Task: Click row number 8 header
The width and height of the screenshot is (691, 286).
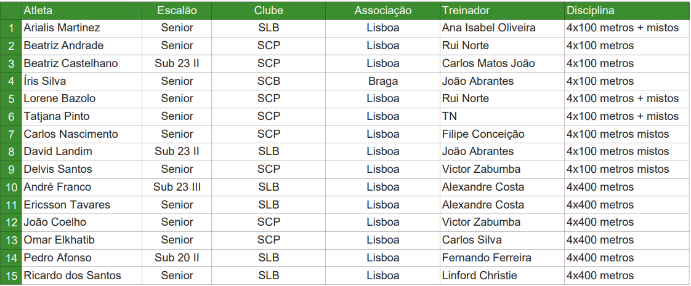Action: click(x=11, y=152)
